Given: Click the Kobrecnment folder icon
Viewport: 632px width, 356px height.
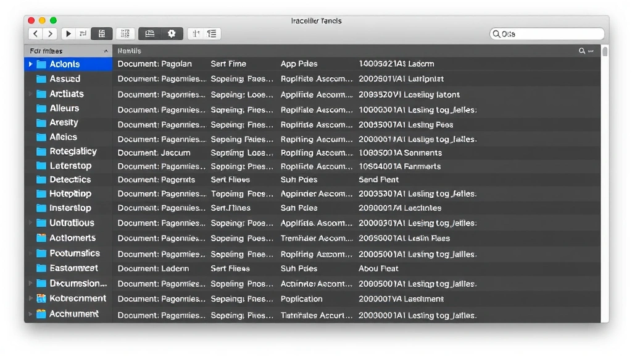Looking at the screenshot, I should 41,299.
